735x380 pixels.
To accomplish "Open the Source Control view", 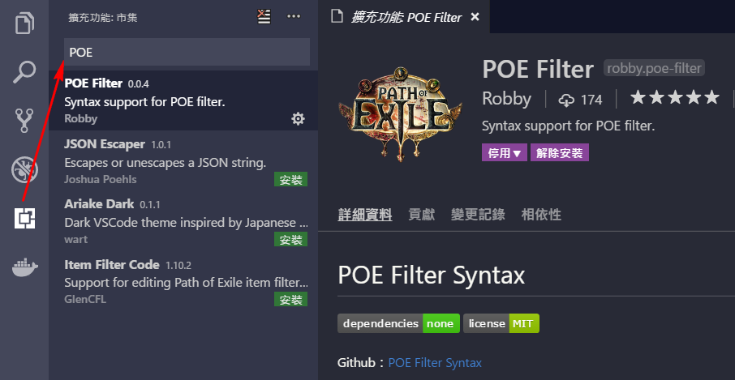I will click(x=24, y=121).
